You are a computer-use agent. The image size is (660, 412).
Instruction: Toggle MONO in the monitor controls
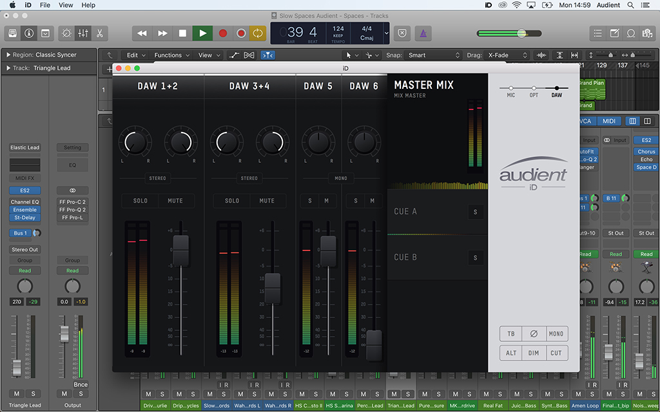[556, 334]
